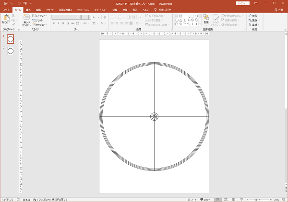Viewport: 288px width, 202px height.
Task: Click the 置換 replace button
Action: click(x=253, y=20)
